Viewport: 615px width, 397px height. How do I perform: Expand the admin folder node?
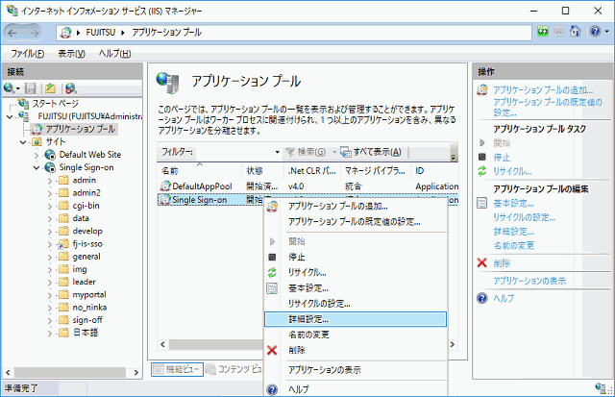[50, 181]
